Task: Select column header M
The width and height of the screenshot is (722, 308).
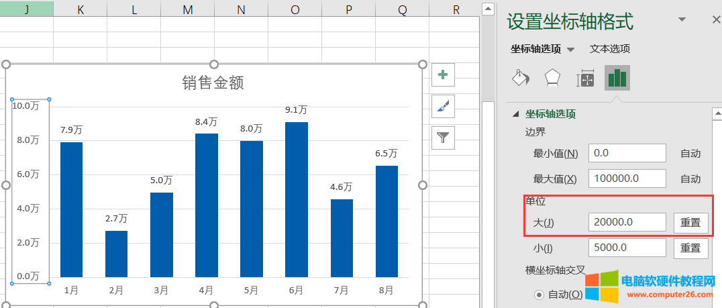Action: (187, 9)
